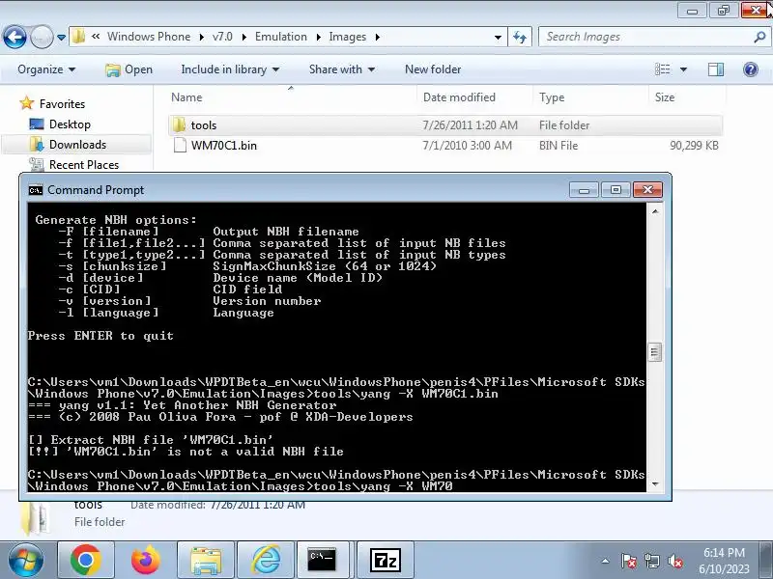This screenshot has height=579, width=773.
Task: Go back with Explorer's back arrow
Action: (x=14, y=37)
